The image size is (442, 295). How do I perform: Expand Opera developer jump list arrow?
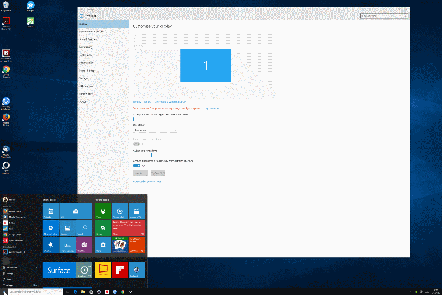pos(36,240)
